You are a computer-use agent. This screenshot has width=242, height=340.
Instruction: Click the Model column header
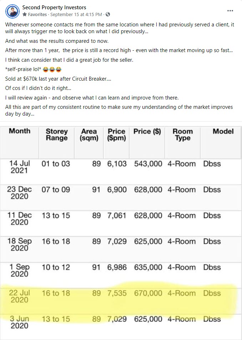pyautogui.click(x=223, y=131)
